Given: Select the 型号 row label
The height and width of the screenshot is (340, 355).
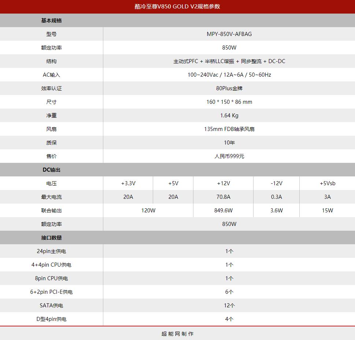Looking at the screenshot, I should [51, 34].
